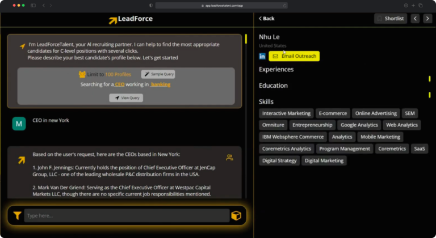Click the limit profiles group icon

[x=82, y=74]
